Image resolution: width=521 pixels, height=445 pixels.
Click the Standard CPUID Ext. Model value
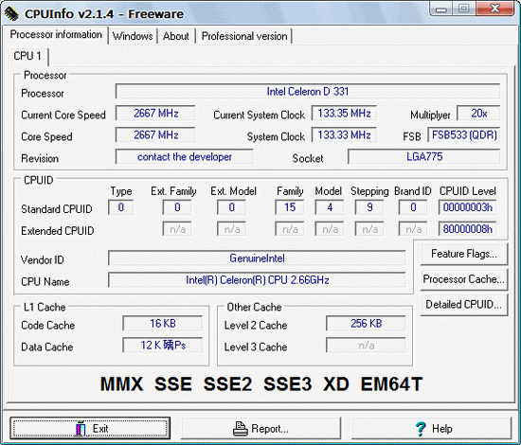(x=231, y=207)
